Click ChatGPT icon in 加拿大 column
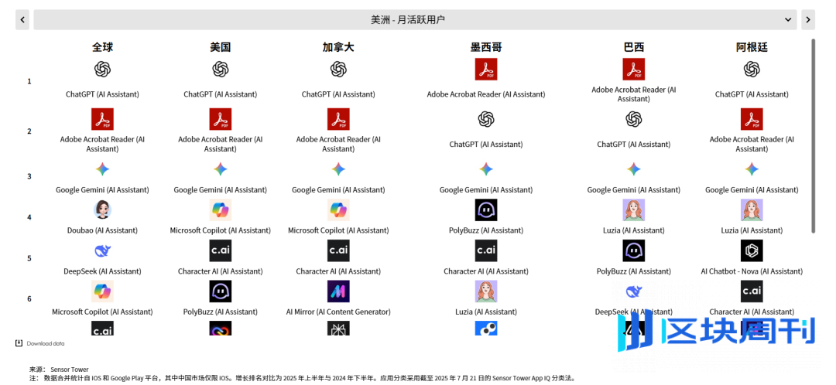This screenshot has height=385, width=836. coord(338,70)
